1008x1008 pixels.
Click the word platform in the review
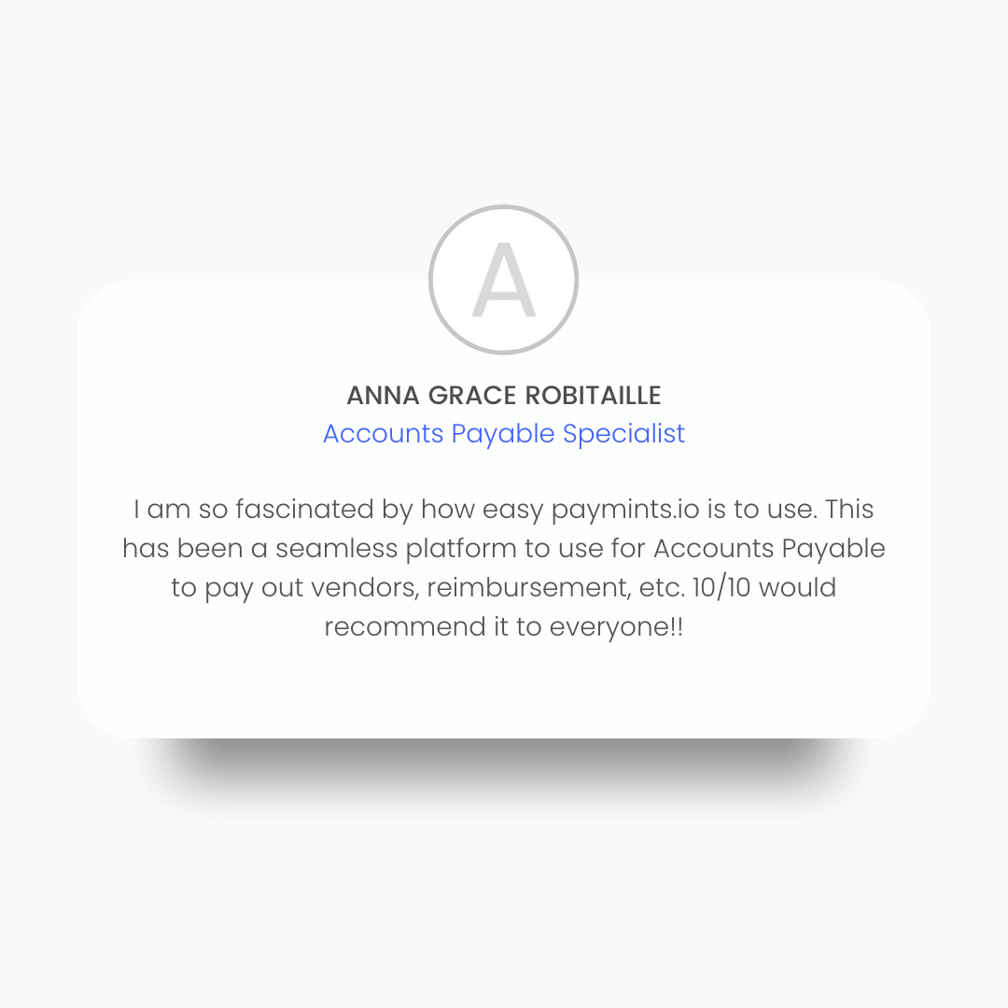(460, 549)
